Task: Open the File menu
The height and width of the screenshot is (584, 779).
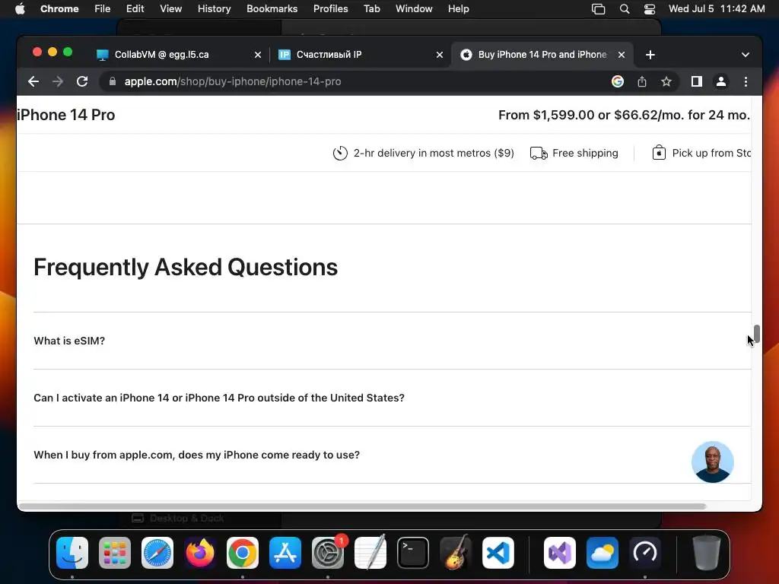Action: 103,9
